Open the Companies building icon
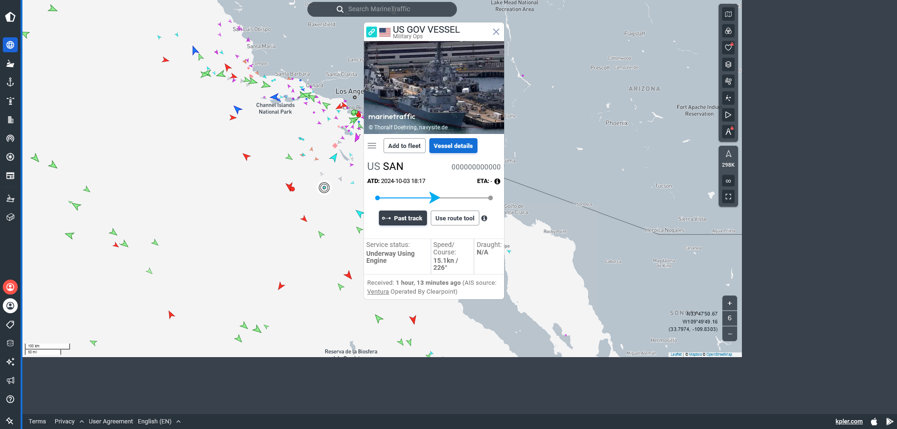Image resolution: width=897 pixels, height=429 pixels. click(10, 120)
